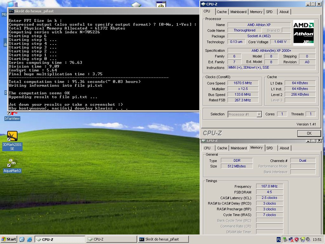The height and width of the screenshot is (244, 325).
Task: Open the AquaMark3 desktop shortcut
Action: pyautogui.click(x=12, y=165)
